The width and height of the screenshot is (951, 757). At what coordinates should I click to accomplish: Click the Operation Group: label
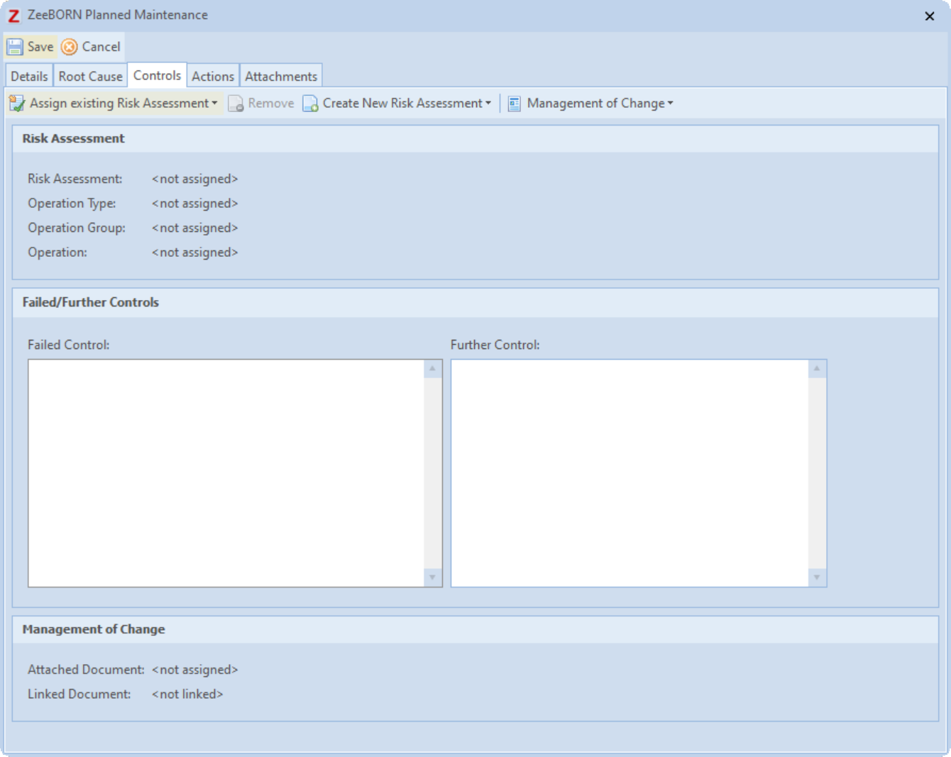[77, 228]
